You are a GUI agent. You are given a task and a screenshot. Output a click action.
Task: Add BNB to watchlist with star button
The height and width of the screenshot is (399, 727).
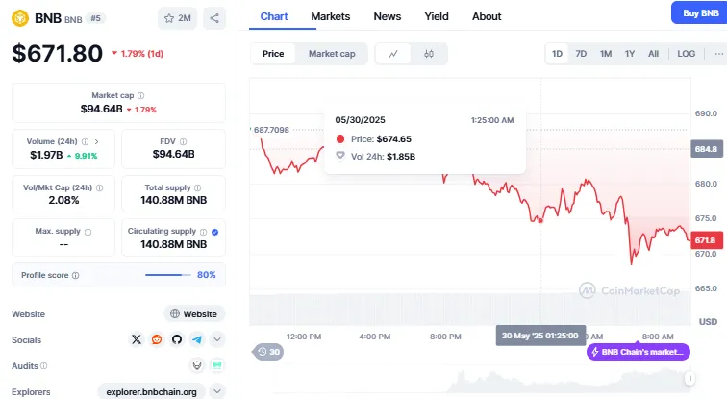click(177, 17)
